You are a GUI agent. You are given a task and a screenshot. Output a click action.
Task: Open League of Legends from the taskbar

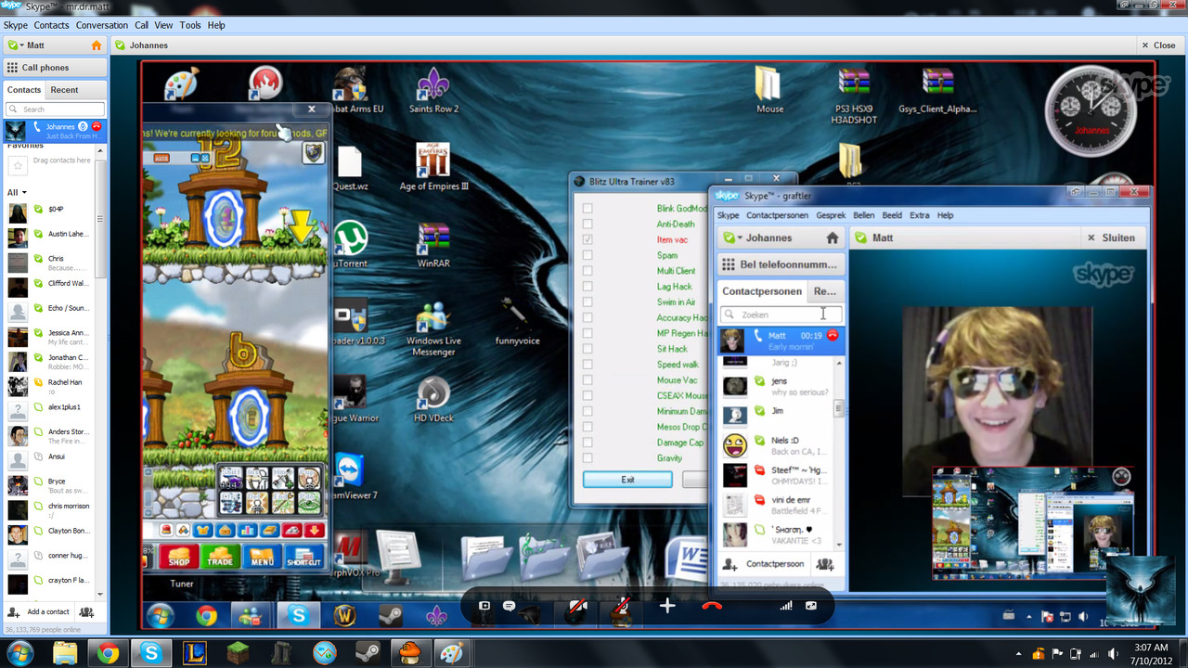tap(194, 653)
